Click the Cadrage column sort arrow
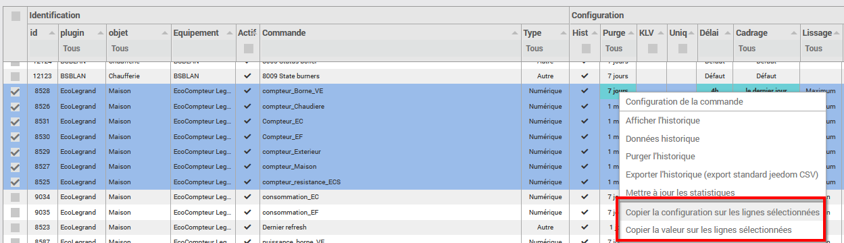Screen dimensions: 844x243 pos(794,33)
